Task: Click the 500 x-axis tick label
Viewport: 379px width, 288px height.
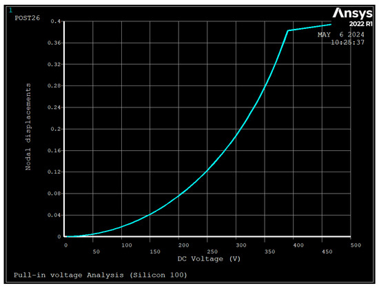Action: pyautogui.click(x=356, y=245)
